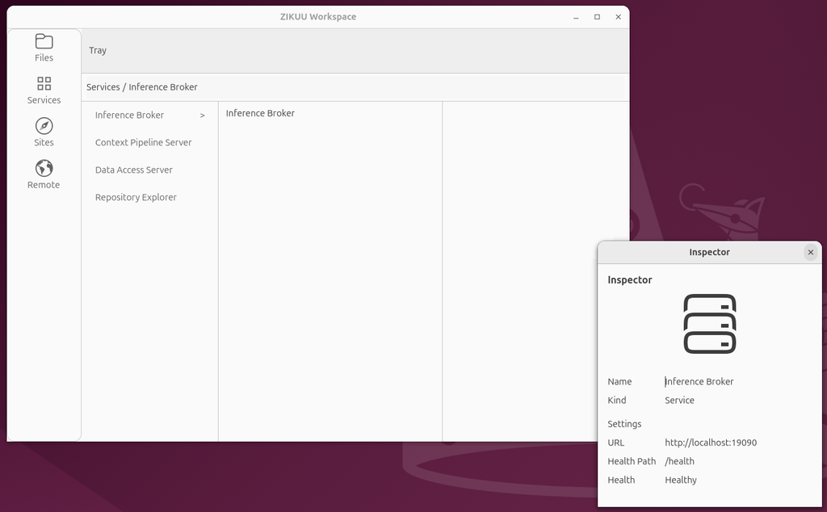Maximize the ZIKUU Workspace window

click(597, 17)
